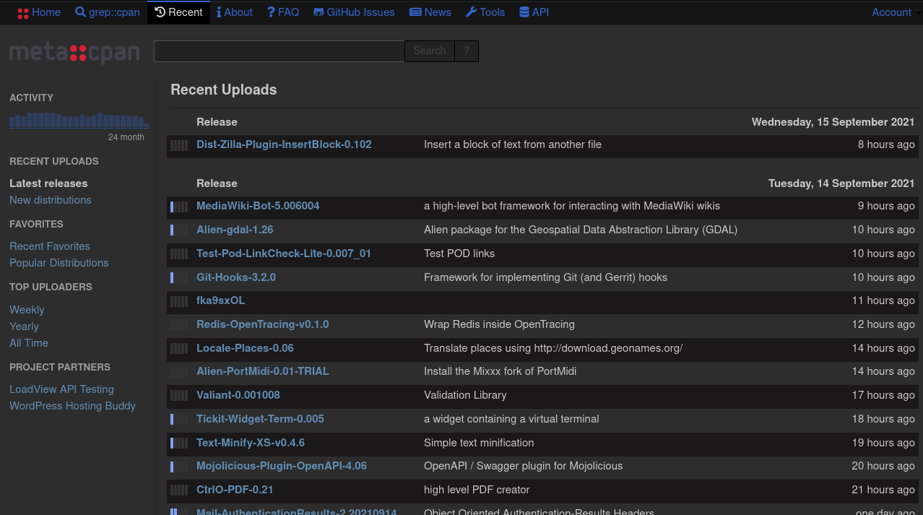
Task: Open the API link
Action: [534, 12]
